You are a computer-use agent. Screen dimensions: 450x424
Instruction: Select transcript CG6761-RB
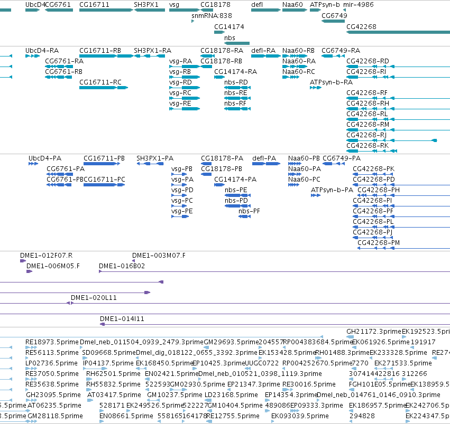point(63,72)
